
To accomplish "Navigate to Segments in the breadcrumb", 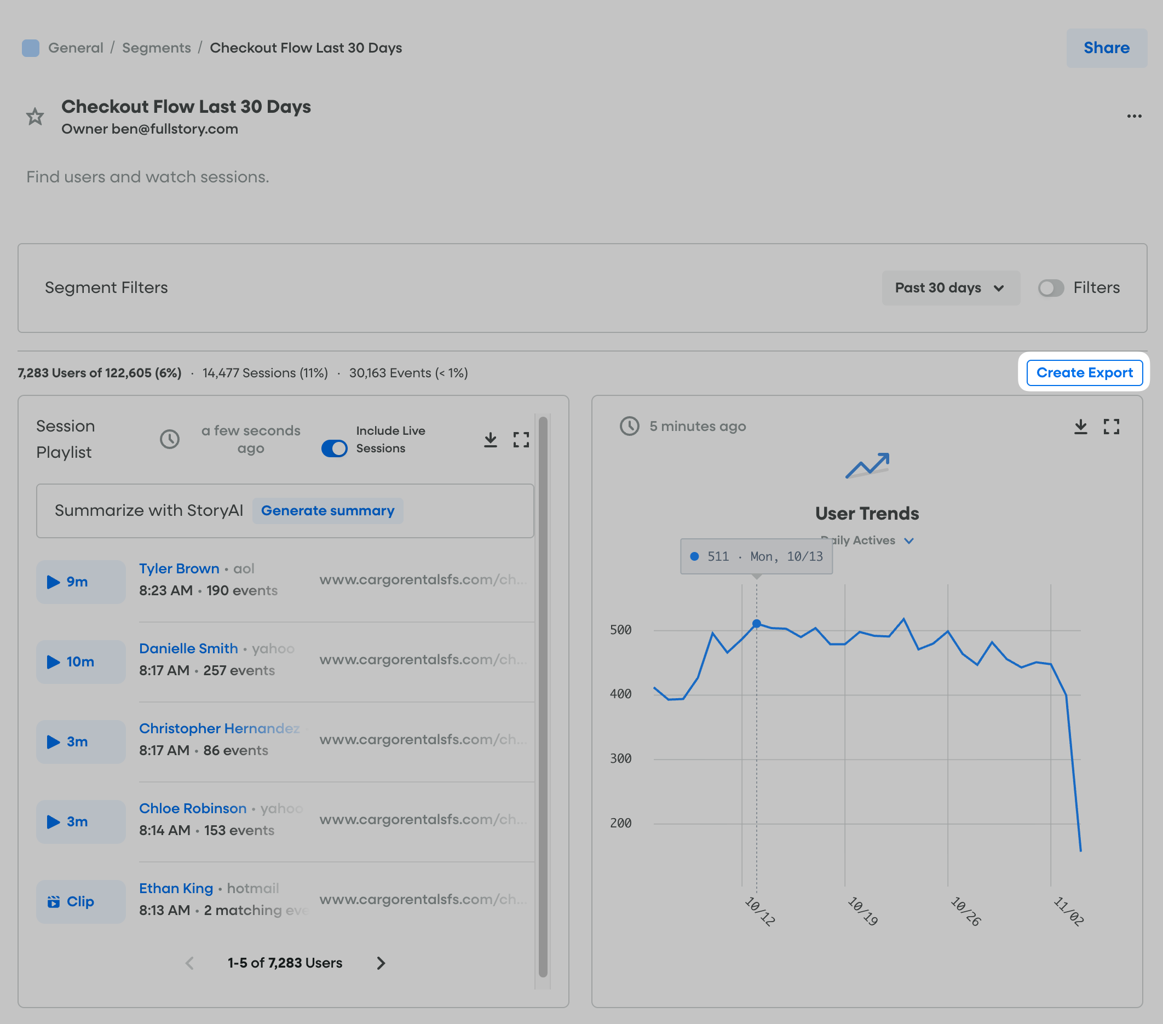I will click(x=157, y=48).
